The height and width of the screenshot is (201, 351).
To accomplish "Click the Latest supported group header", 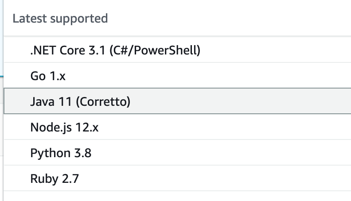I will point(60,19).
